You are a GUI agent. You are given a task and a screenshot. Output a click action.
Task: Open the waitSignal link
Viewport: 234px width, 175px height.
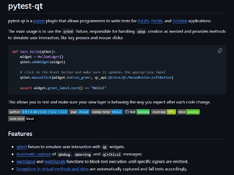pos(26,162)
